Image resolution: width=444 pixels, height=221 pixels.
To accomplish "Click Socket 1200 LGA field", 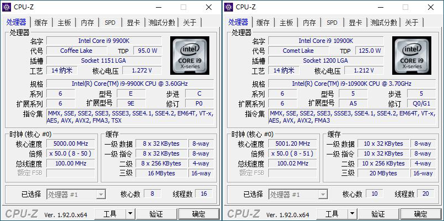I will tap(326, 60).
